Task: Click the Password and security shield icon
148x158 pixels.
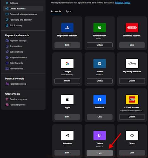Action: click(7, 20)
